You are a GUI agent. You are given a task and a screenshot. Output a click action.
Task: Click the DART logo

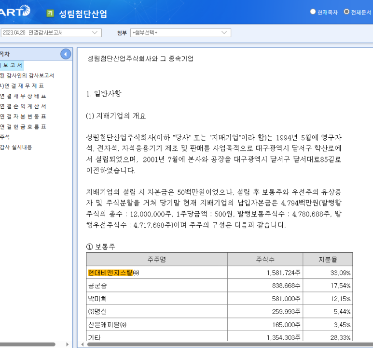pos(15,11)
